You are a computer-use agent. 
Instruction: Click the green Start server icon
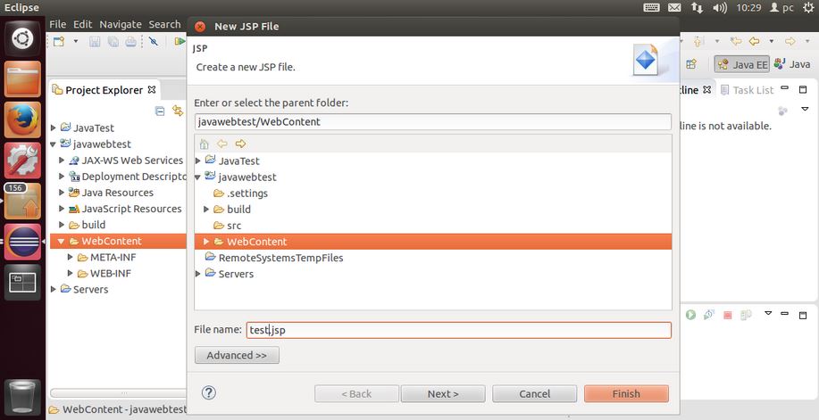pyautogui.click(x=691, y=315)
